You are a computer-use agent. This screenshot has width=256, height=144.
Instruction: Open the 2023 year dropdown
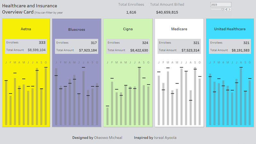click(221, 4)
